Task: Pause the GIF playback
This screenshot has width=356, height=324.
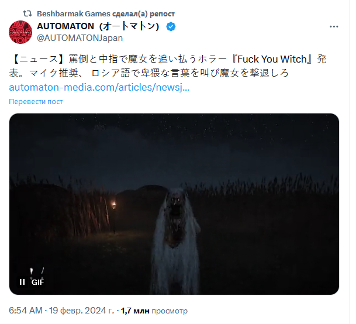Action: coord(22,282)
